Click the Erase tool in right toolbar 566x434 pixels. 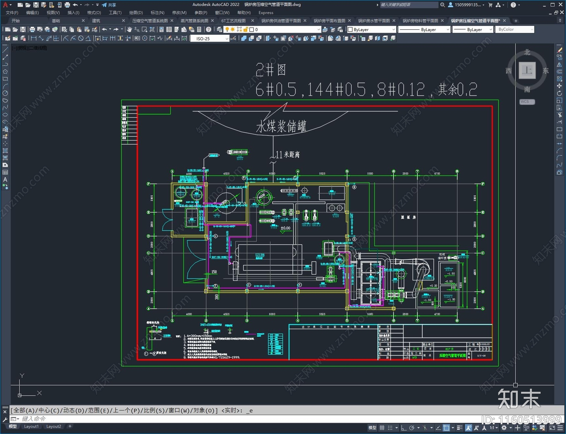[x=559, y=50]
